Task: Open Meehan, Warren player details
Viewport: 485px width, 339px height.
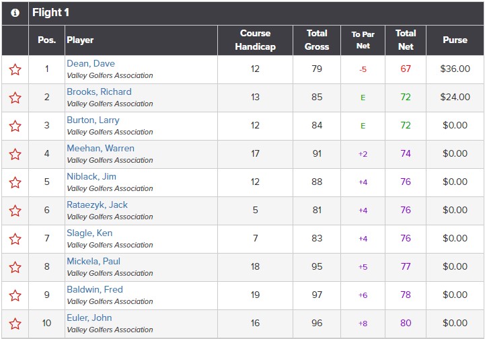Action: 100,148
